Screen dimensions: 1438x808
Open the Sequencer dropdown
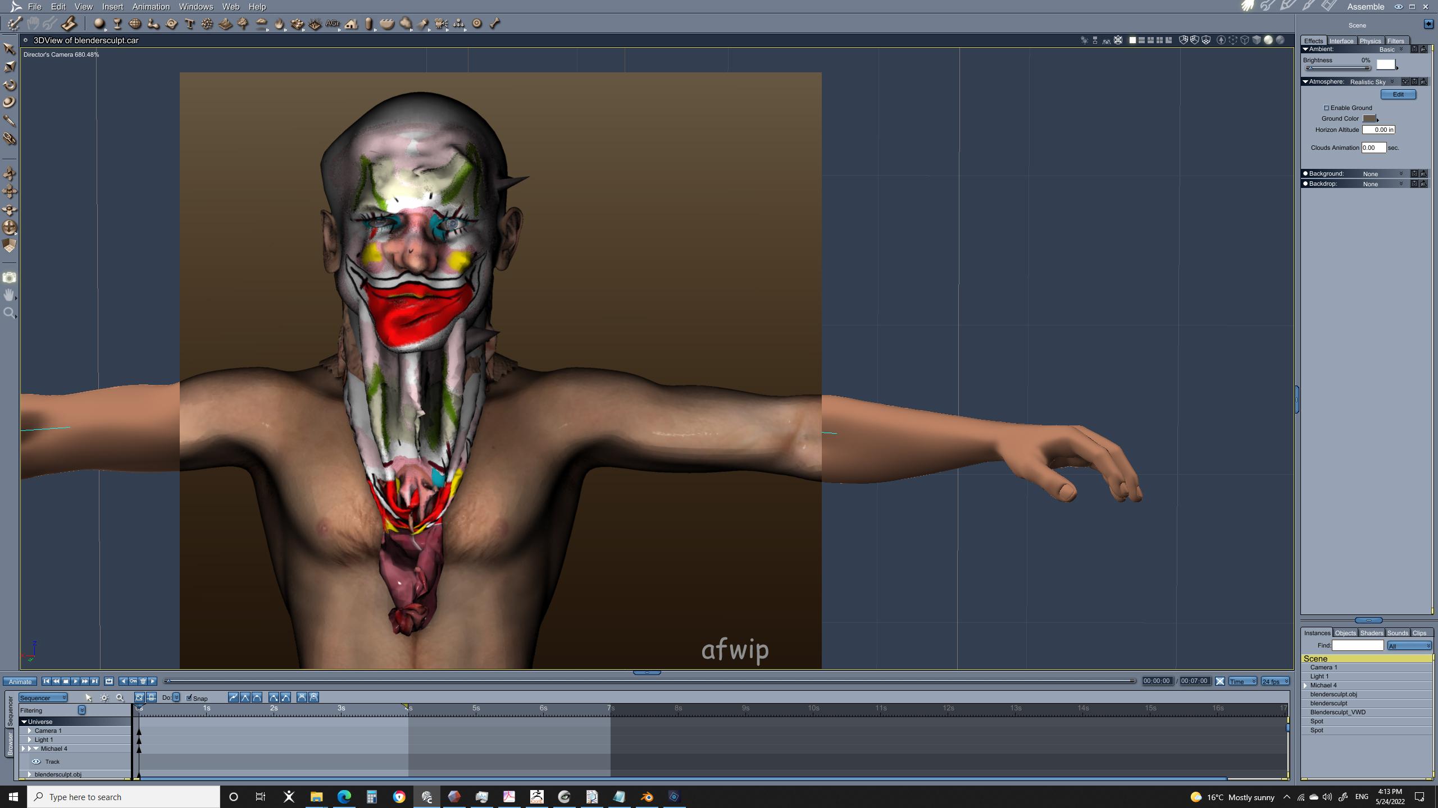click(43, 697)
